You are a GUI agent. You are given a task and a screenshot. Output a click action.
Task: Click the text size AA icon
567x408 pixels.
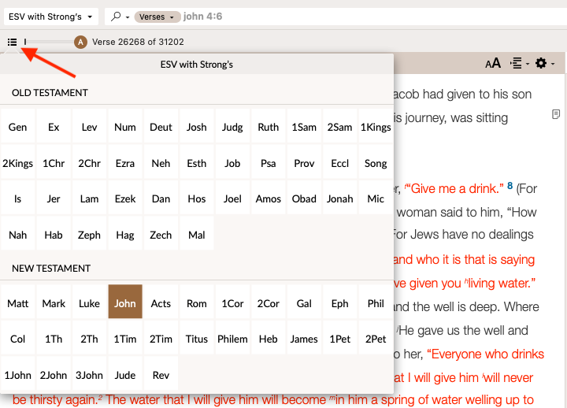(493, 64)
